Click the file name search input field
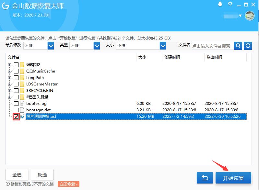The image size is (259, 190). click(213, 46)
